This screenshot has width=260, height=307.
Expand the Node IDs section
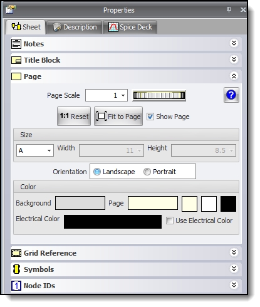coord(234,285)
